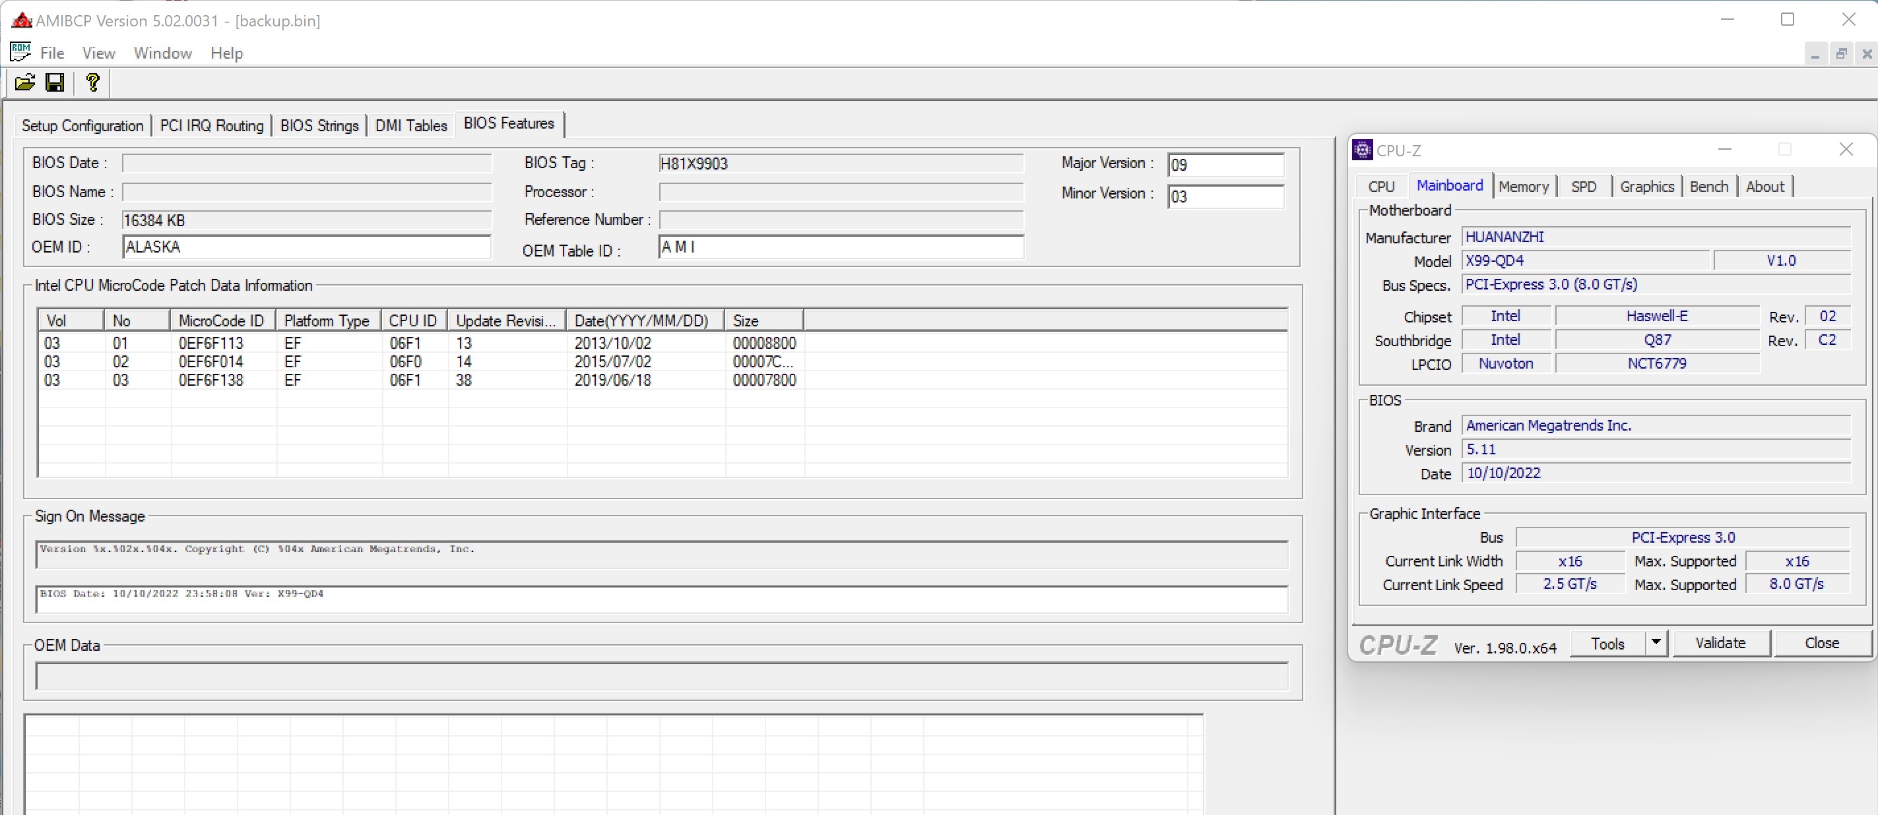Open the Tools dropdown arrow in CPU-Z

[x=1656, y=642]
